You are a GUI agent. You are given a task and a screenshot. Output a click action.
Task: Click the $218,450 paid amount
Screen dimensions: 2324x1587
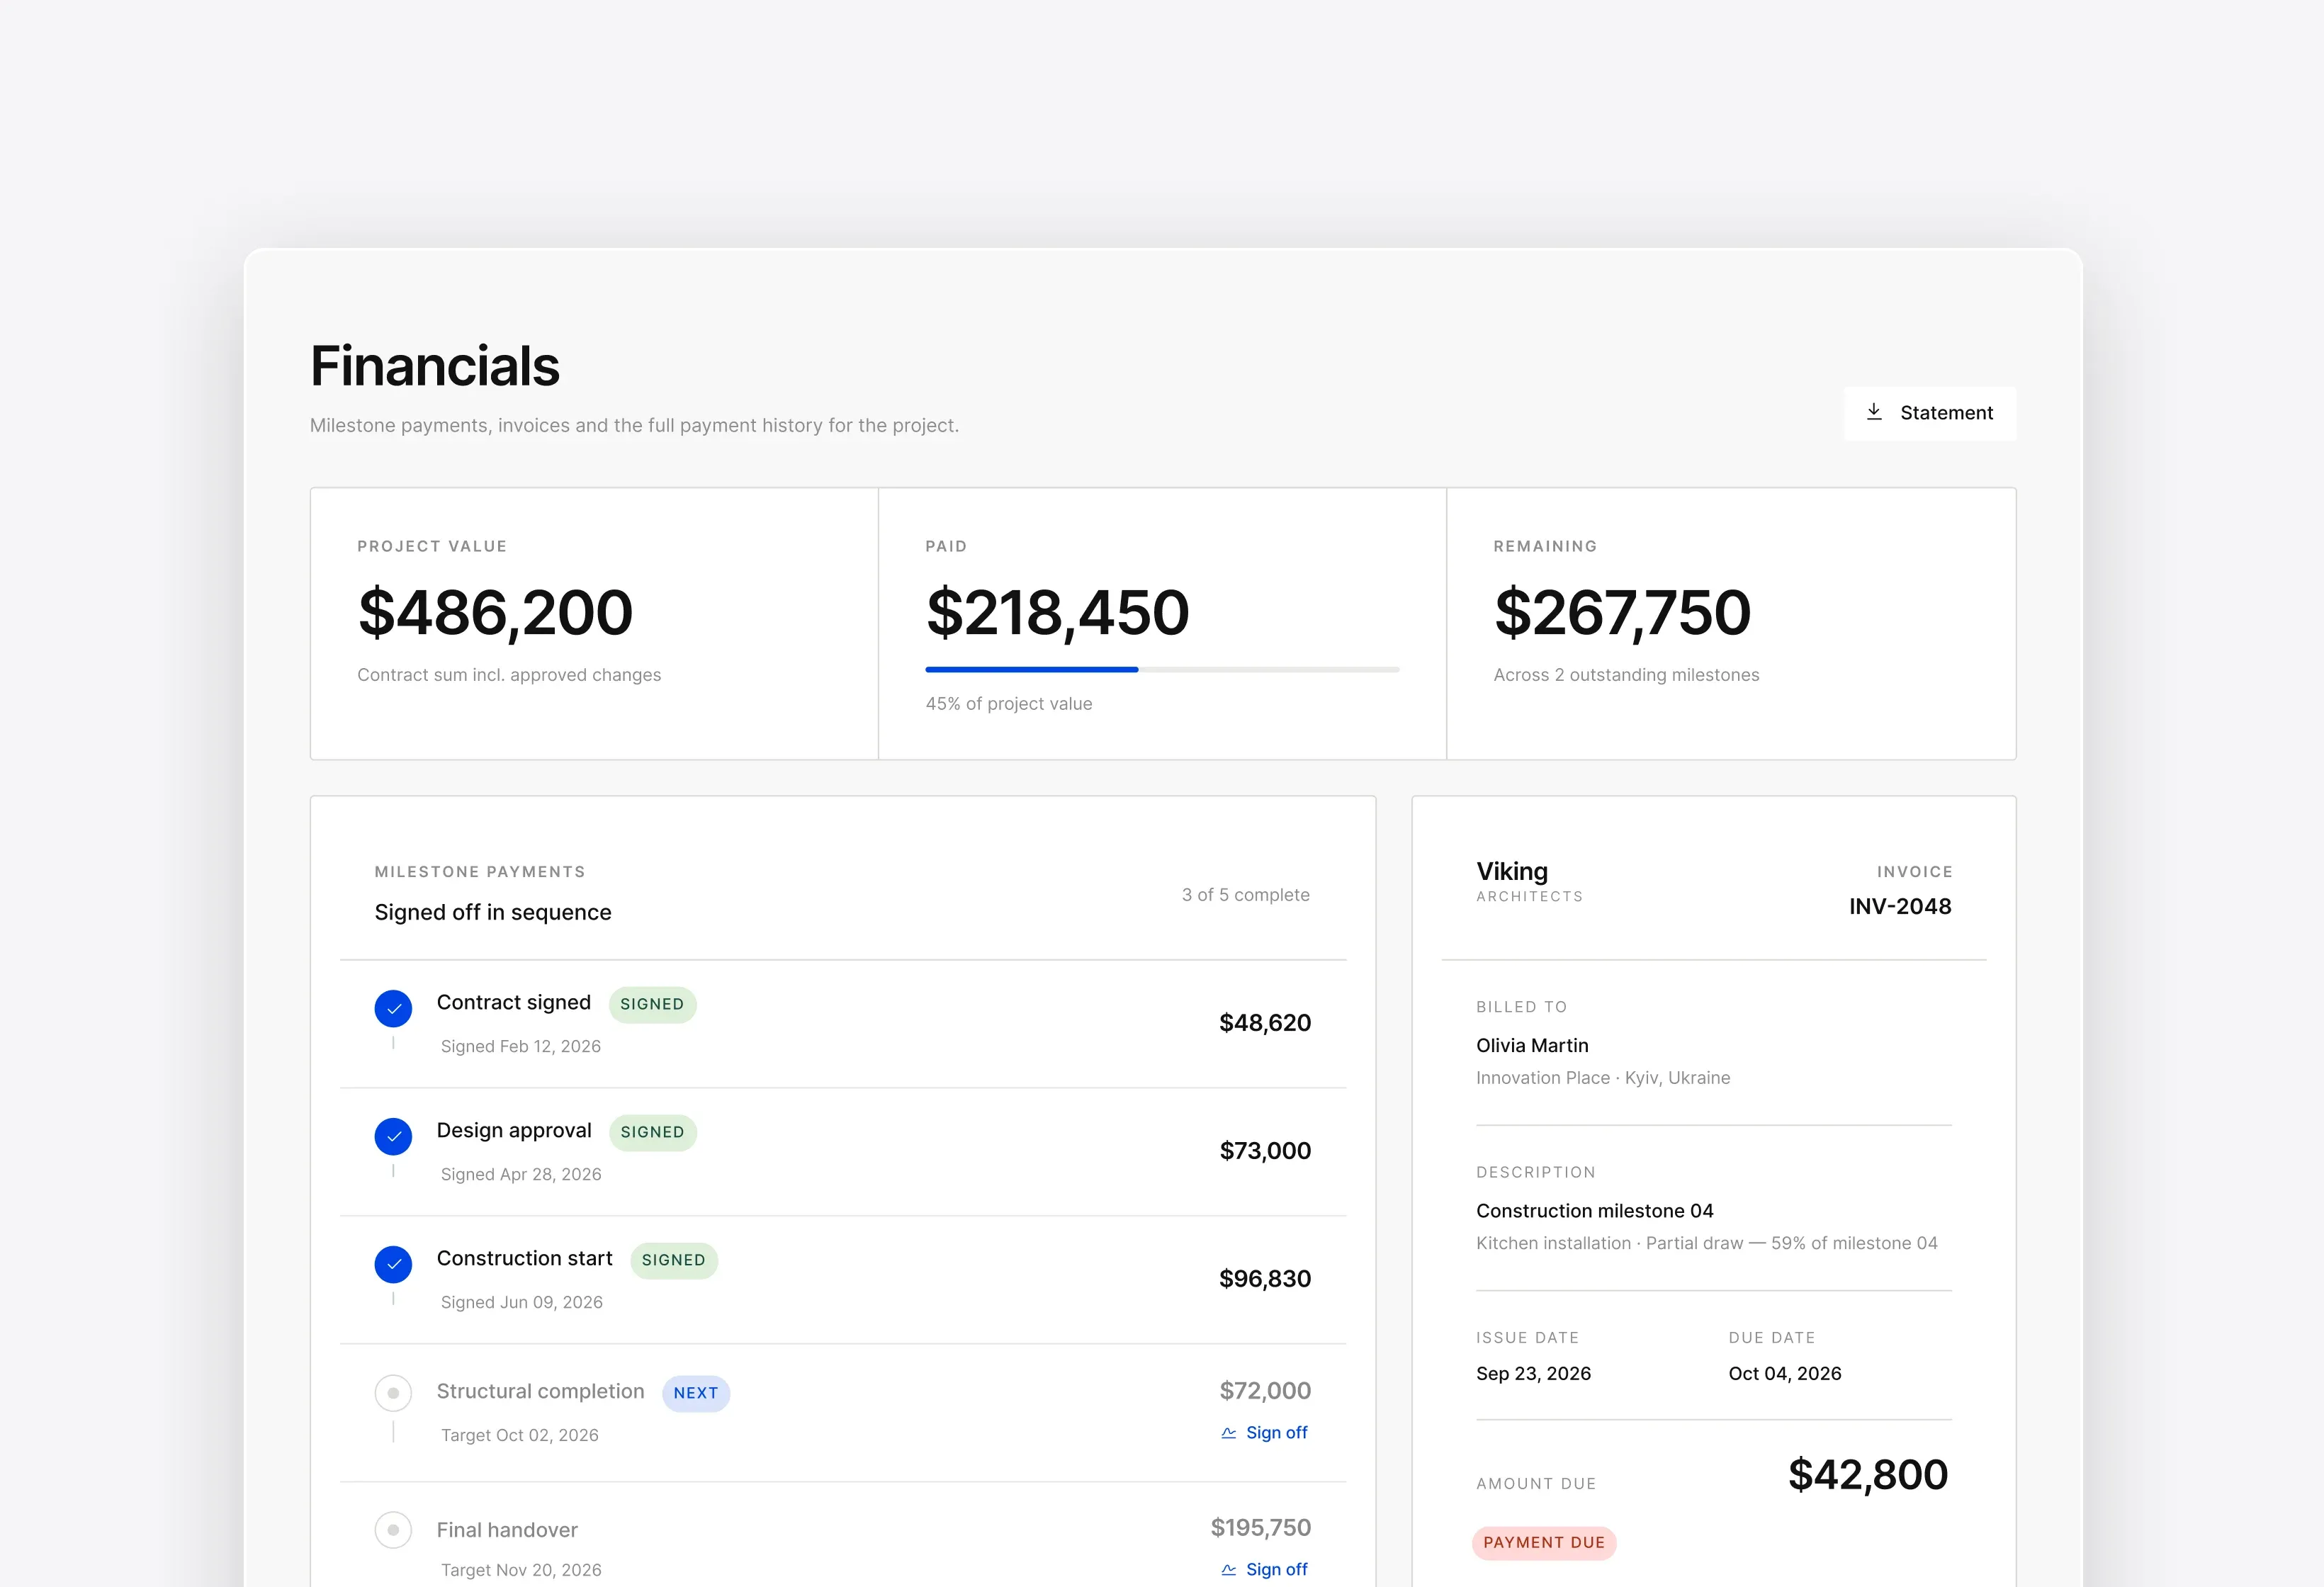1058,612
